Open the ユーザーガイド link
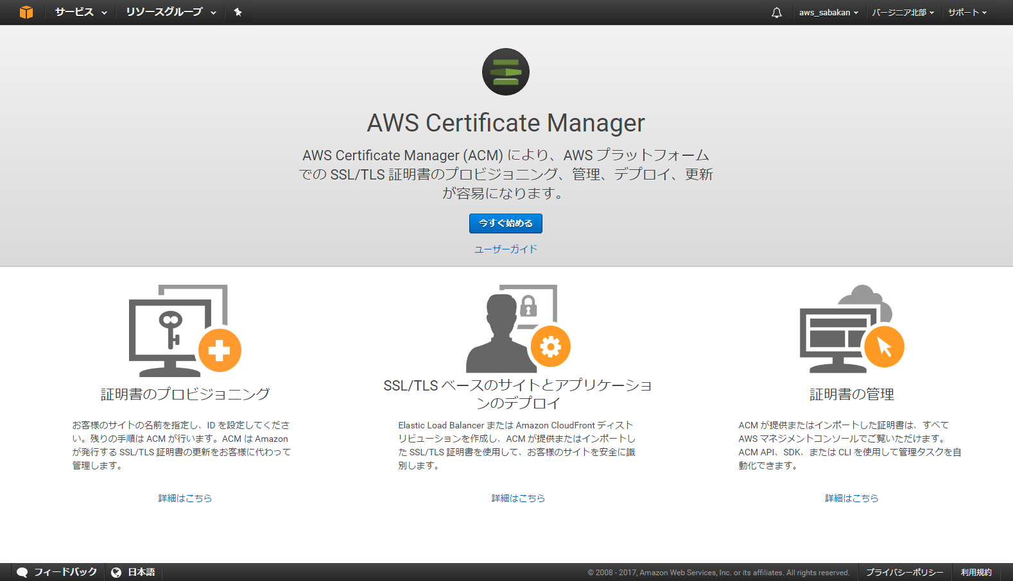This screenshot has height=581, width=1013. click(x=506, y=249)
